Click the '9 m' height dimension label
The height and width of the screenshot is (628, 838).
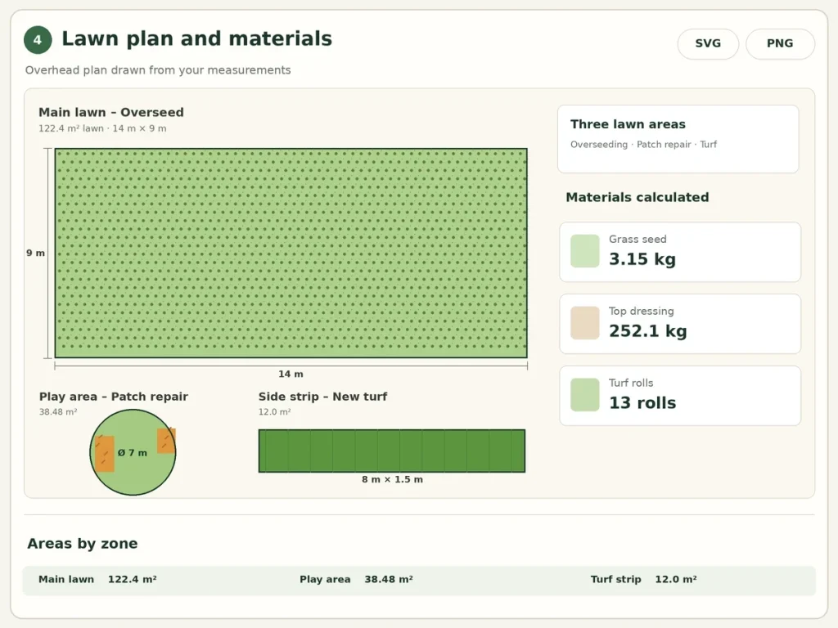[35, 253]
